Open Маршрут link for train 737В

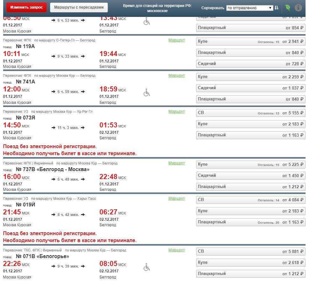coord(177,163)
